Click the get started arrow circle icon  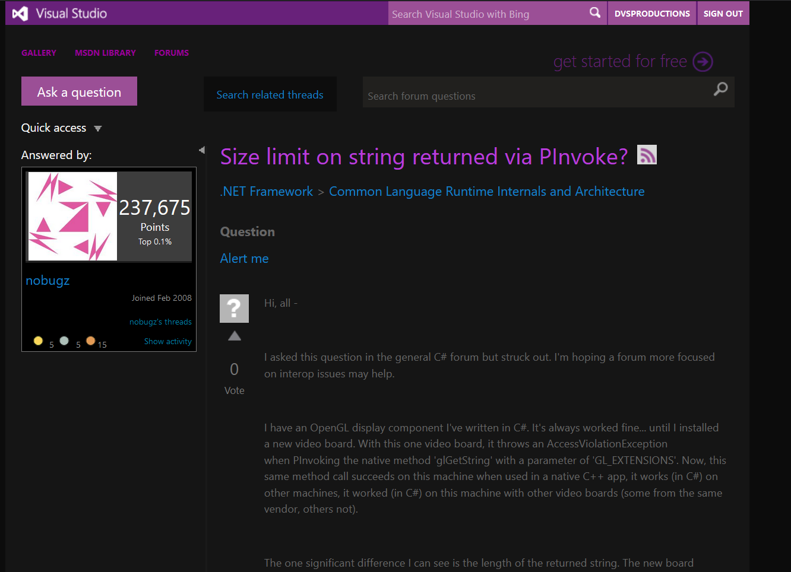click(x=703, y=61)
